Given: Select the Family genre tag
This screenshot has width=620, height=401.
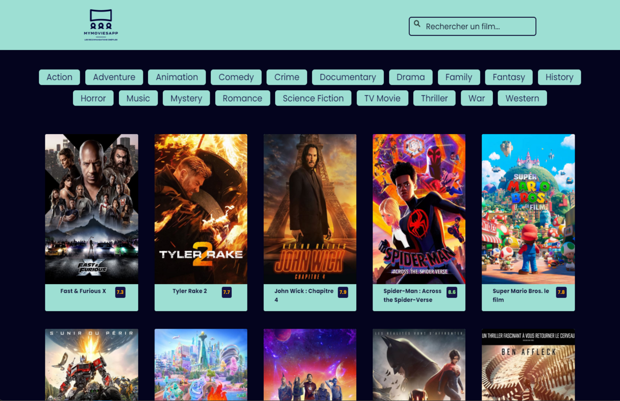Looking at the screenshot, I should pyautogui.click(x=459, y=77).
